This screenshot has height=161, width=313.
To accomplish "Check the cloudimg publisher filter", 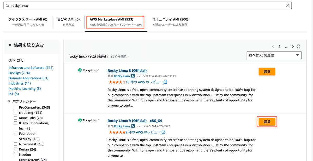I will pos(15,113).
